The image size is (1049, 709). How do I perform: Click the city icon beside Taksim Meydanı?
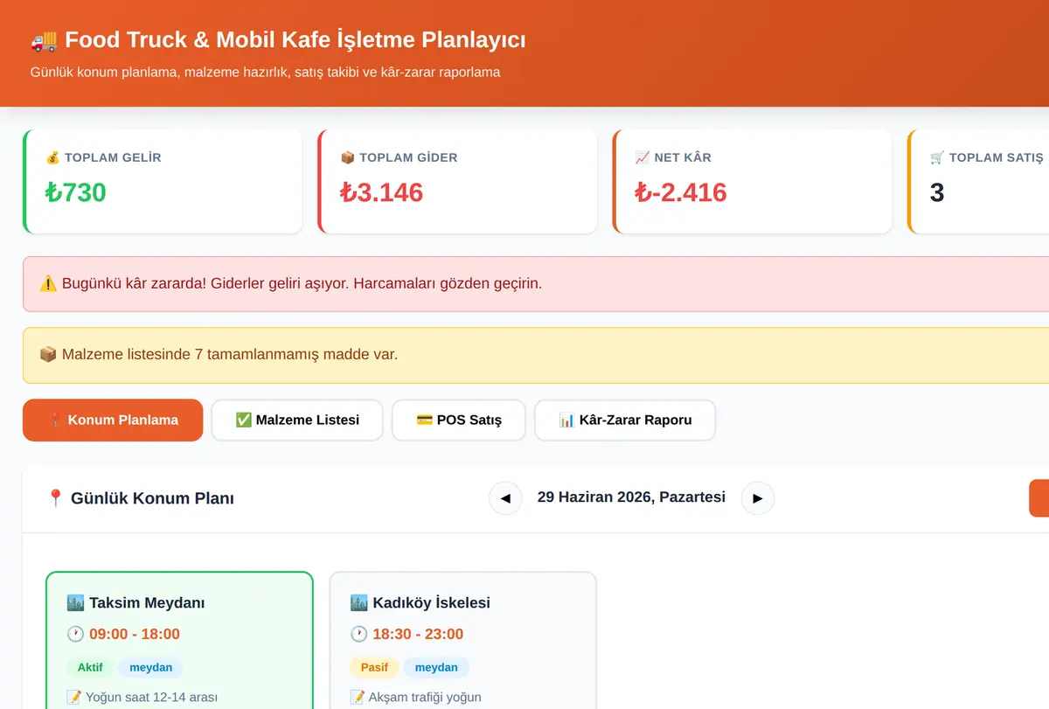point(75,603)
